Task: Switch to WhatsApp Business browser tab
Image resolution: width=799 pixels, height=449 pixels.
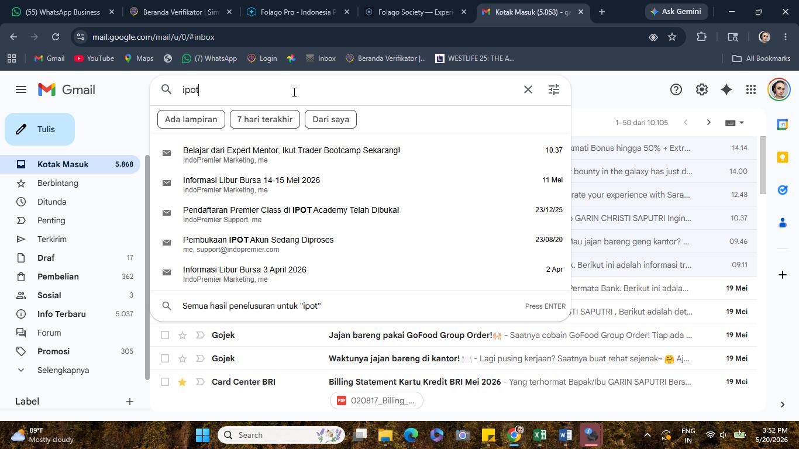Action: 63,12
